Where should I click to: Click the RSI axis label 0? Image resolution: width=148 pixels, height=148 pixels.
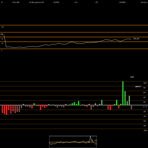point(1,51)
